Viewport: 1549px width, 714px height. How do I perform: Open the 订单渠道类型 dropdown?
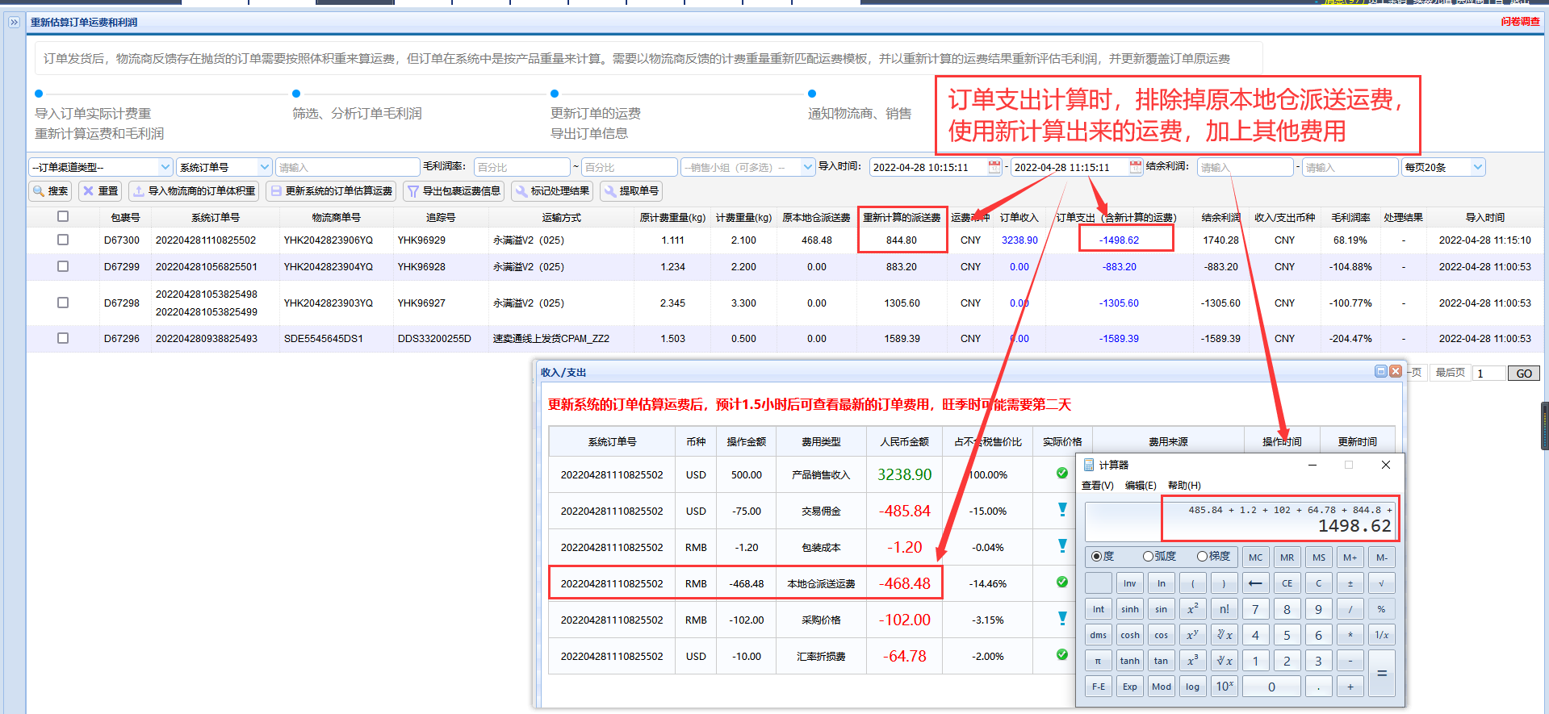click(101, 167)
